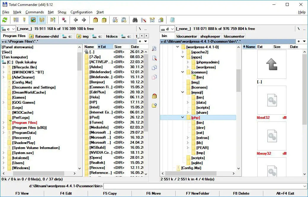Screen dimensions: 308x197
Task: Click the F3 View button
Action: (x=22, y=193)
